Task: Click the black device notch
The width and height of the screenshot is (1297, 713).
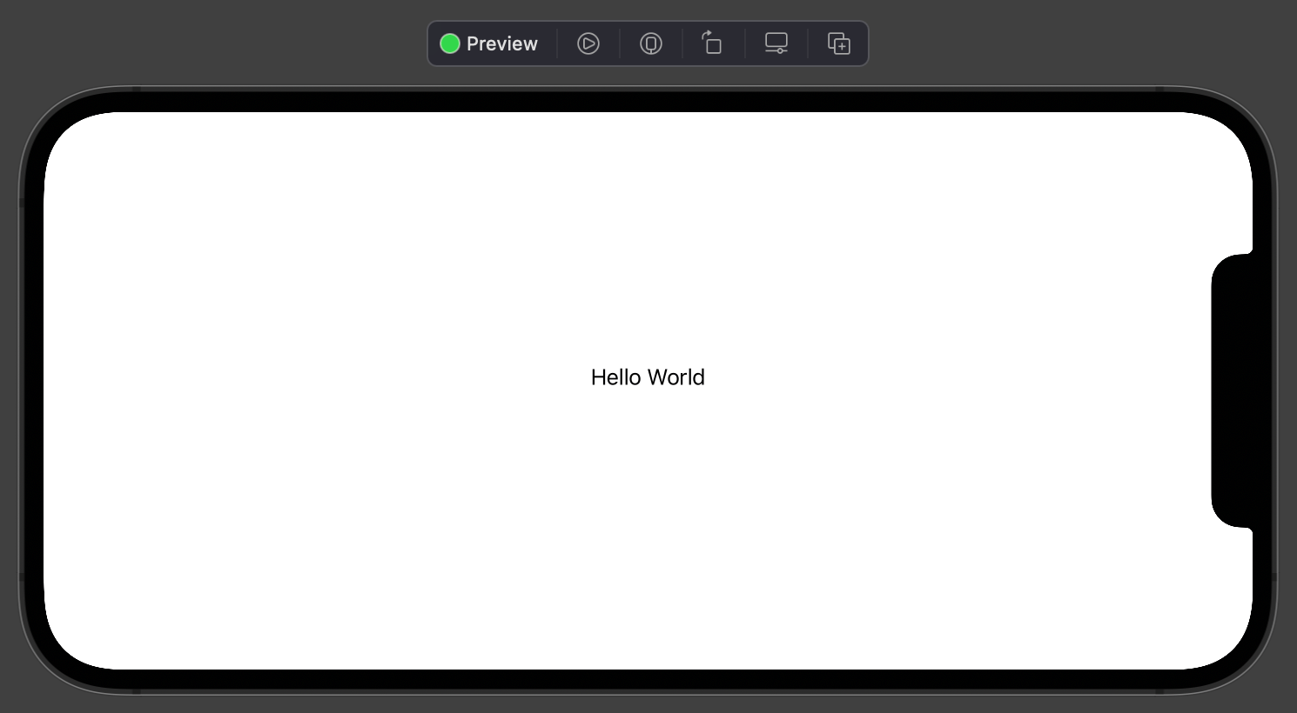Action: 1234,391
